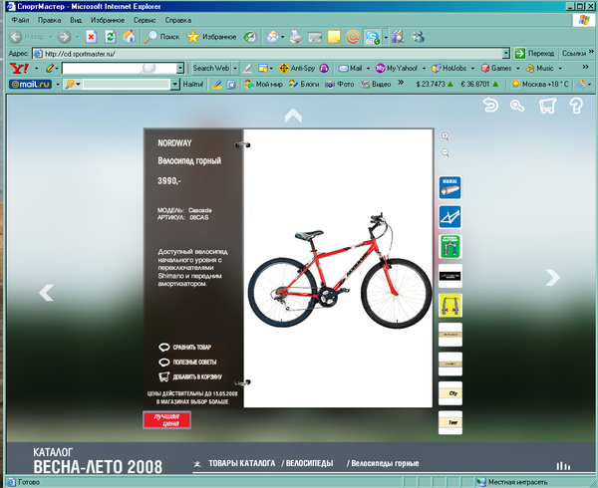Expand the My Yahoo! dropdown arrow
Image resolution: width=598 pixels, height=488 pixels.
[424, 69]
